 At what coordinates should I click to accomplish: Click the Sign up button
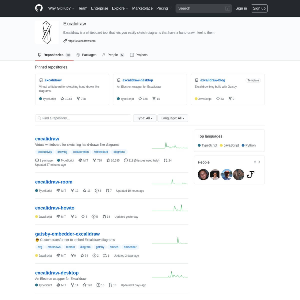259,8
